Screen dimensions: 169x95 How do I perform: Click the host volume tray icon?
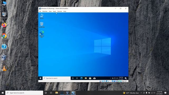[154, 93]
